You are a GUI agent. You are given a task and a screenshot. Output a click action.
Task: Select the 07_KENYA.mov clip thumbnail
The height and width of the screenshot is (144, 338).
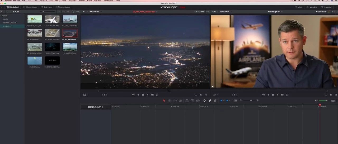pyautogui.click(x=35, y=60)
